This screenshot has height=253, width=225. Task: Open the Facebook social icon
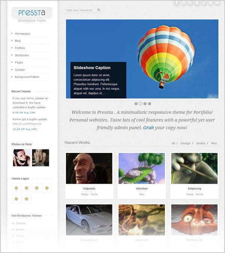pyautogui.click(x=177, y=3)
